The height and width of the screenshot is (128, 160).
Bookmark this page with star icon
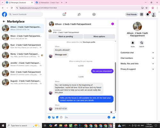tap(147, 8)
